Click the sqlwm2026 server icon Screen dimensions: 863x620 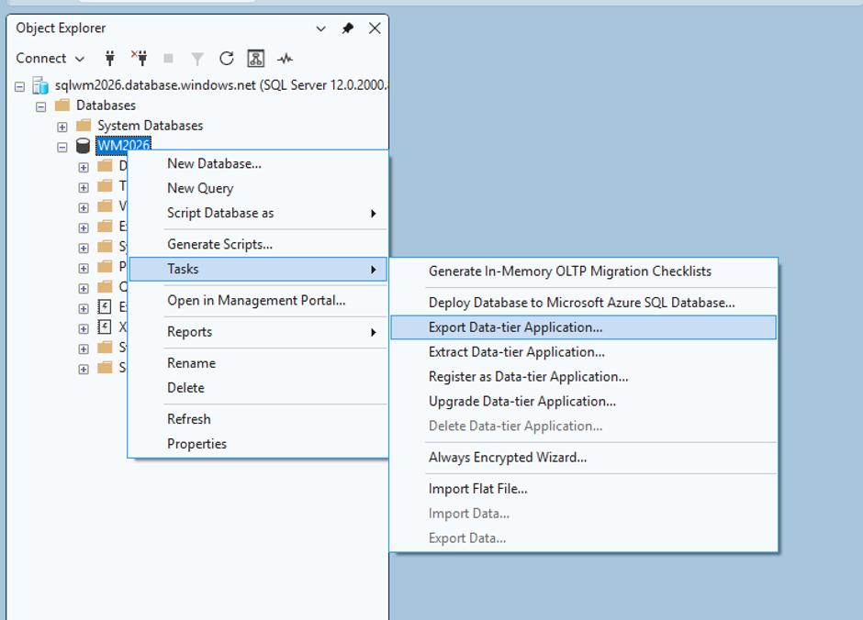(x=40, y=85)
